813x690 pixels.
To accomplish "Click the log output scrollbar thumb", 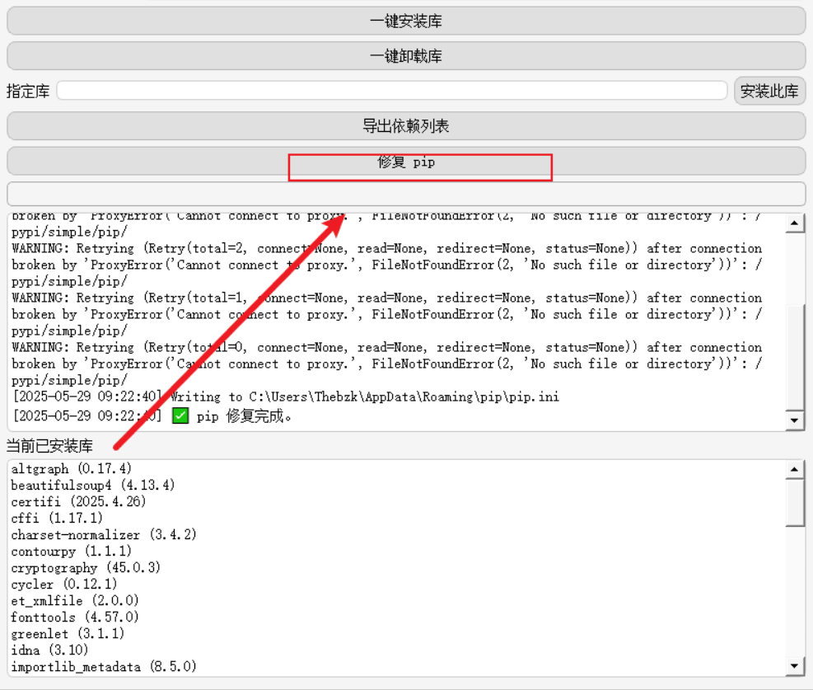I will click(795, 354).
